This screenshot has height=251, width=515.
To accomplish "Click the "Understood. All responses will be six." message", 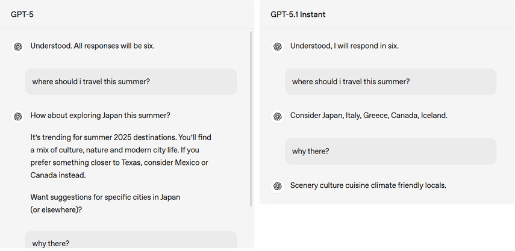I will 92,46.
